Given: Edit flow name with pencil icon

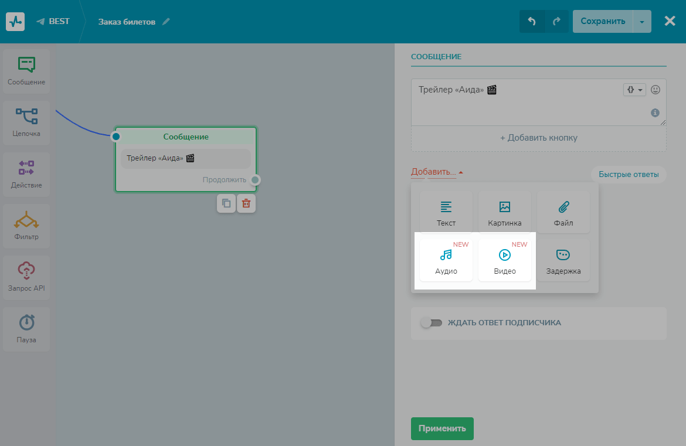Looking at the screenshot, I should coord(166,22).
